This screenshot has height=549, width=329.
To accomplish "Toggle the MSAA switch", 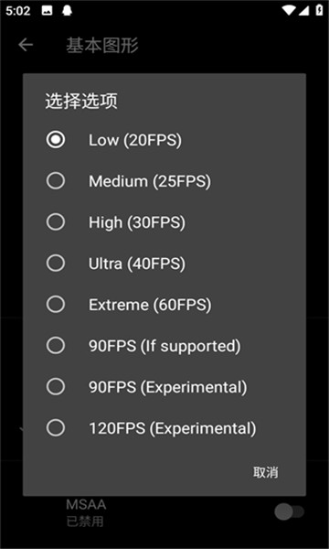I will pyautogui.click(x=289, y=512).
